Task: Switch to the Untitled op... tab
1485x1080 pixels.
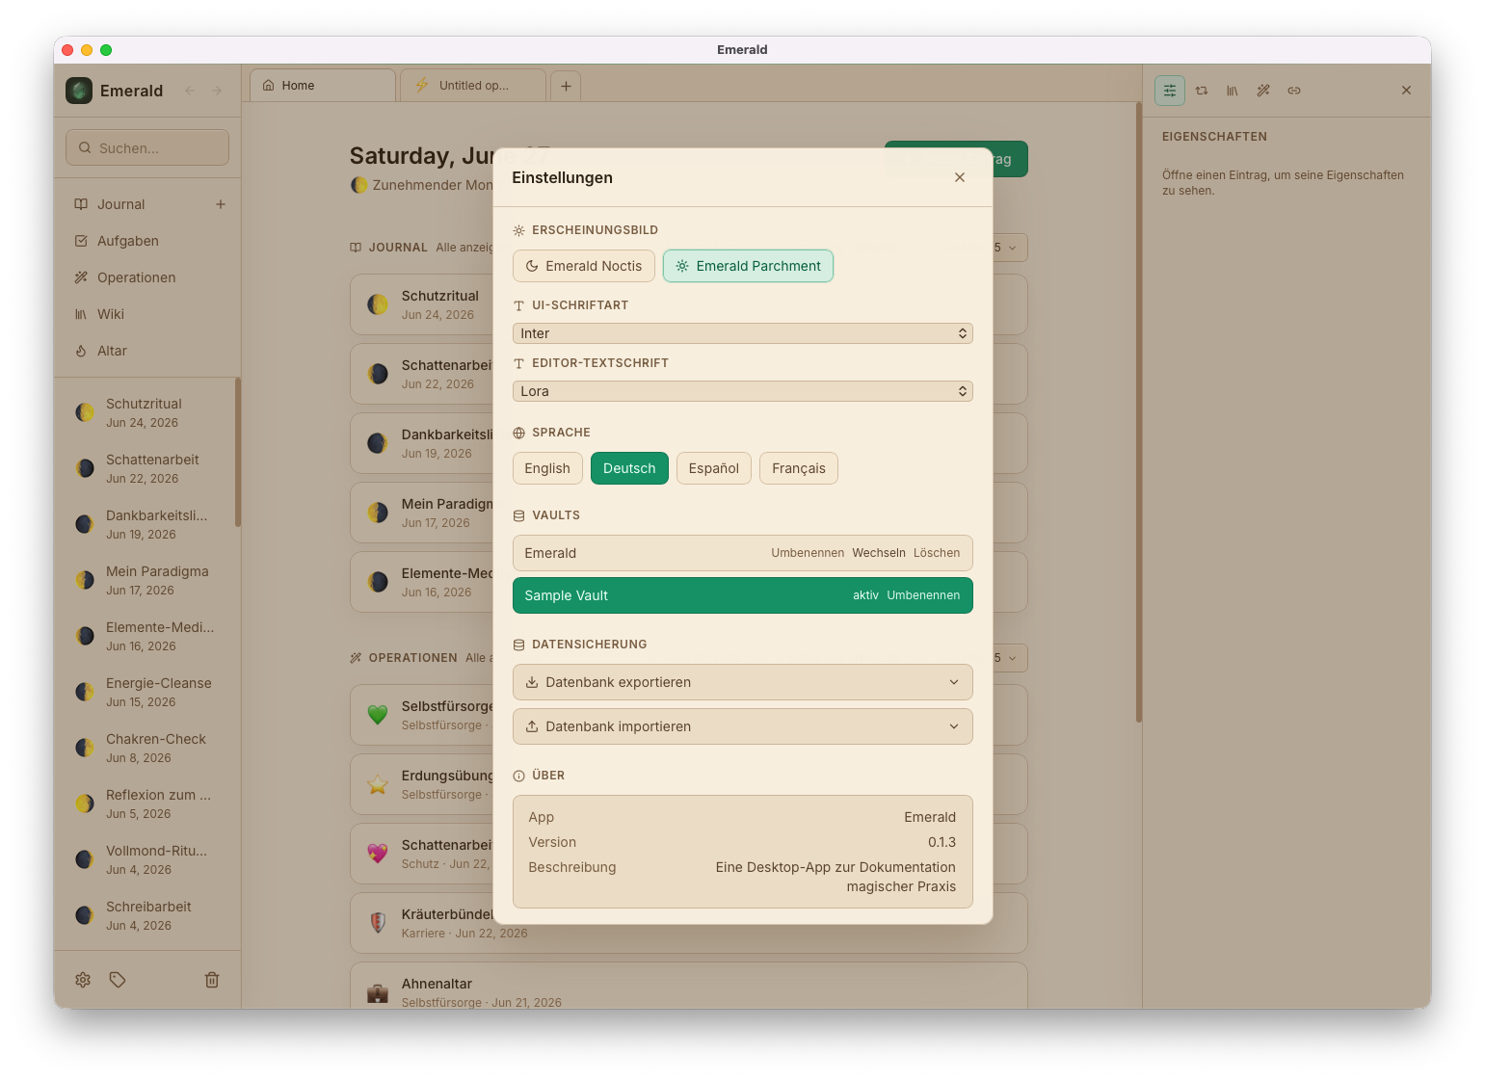Action: tap(473, 86)
